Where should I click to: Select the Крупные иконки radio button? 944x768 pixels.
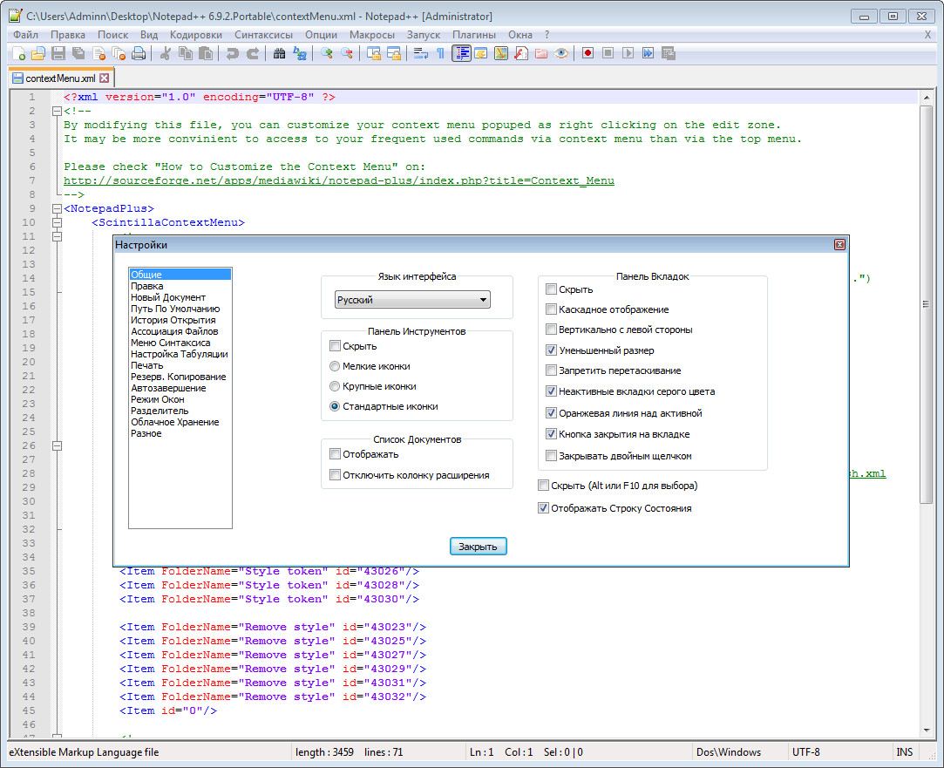336,386
